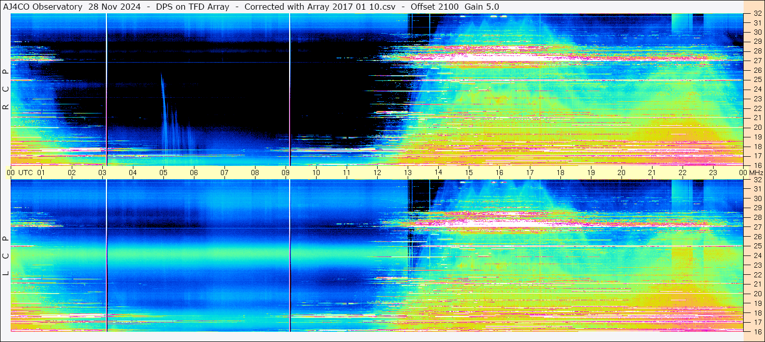This screenshot has width=765, height=342.
Task: Click the '00 UTC' label at time axis start
Action: [20, 173]
